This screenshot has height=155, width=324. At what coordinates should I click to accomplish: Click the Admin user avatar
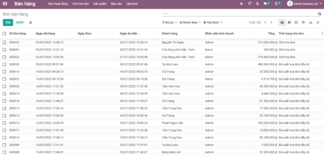(x=290, y=4)
